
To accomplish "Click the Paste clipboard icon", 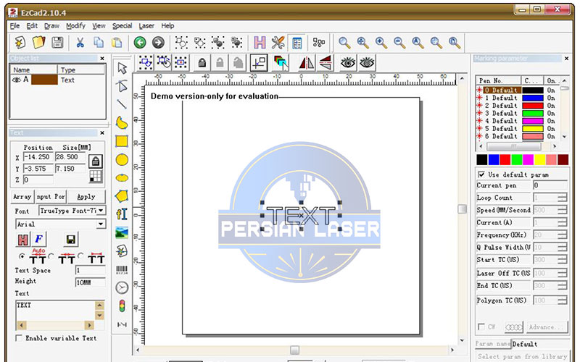I will tap(117, 43).
